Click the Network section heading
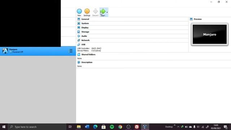The width and height of the screenshot is (231, 130). click(x=85, y=40)
